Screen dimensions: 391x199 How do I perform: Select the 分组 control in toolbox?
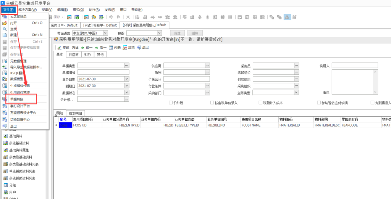(x=6, y=185)
